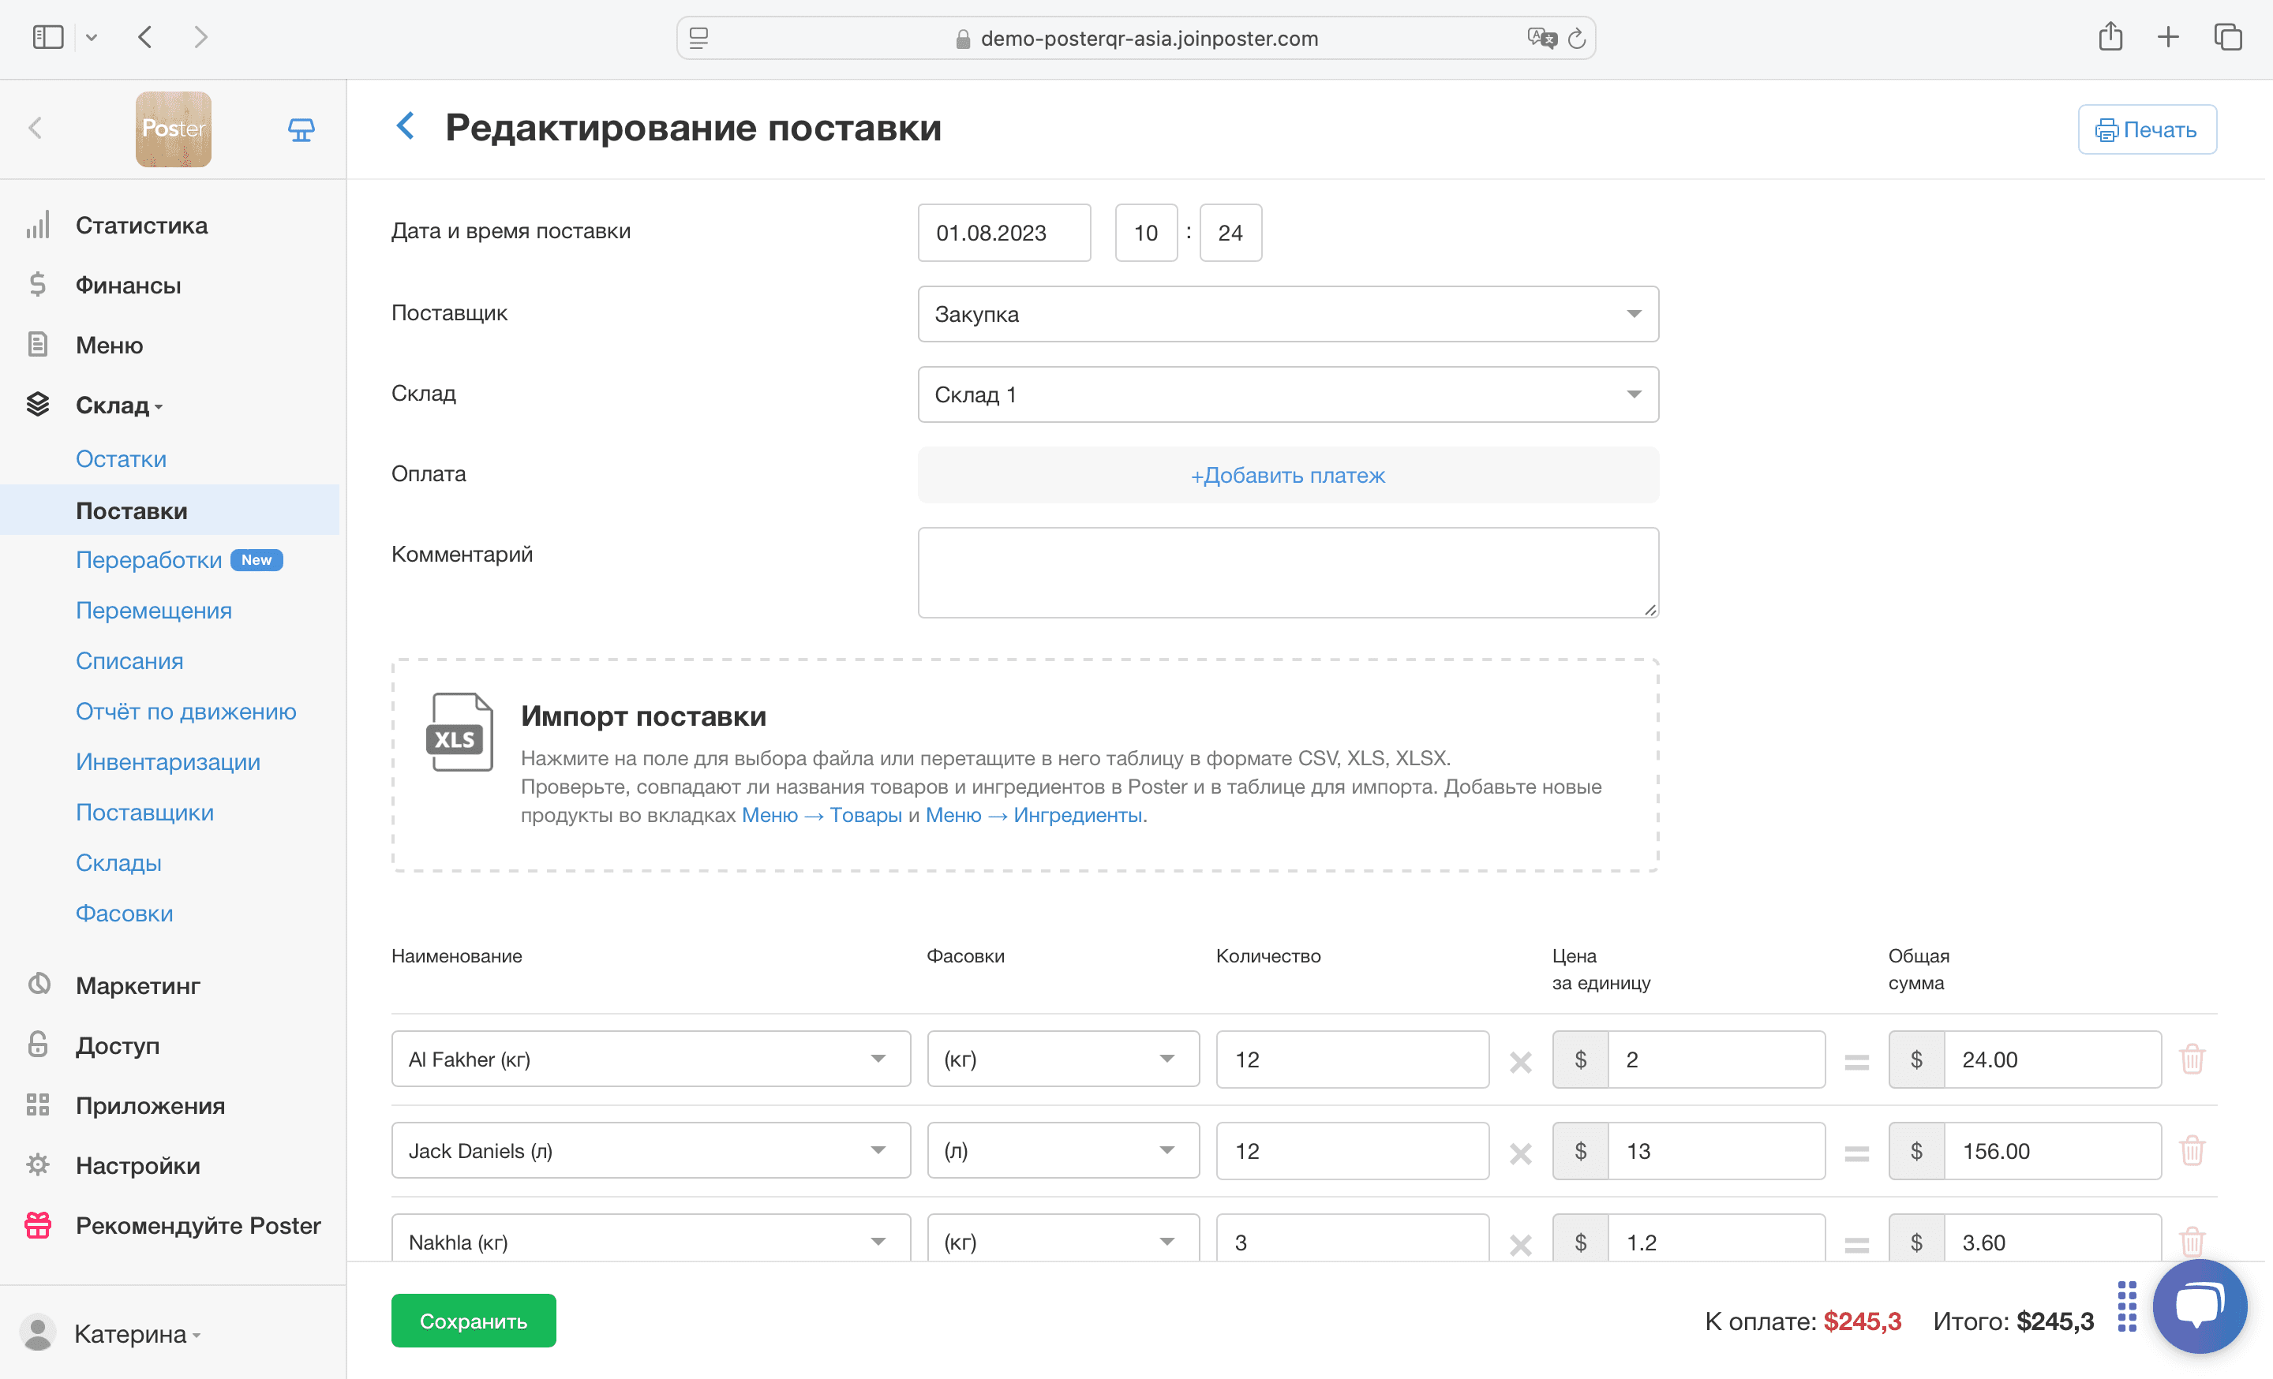Go to Фасовки submenu

click(x=125, y=914)
